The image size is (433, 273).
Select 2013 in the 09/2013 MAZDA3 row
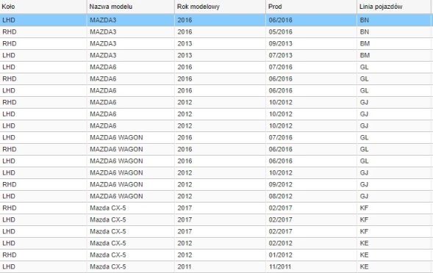pos(185,43)
